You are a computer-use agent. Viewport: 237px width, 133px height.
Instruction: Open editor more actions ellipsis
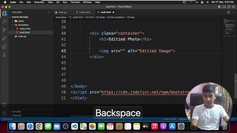[233, 12]
